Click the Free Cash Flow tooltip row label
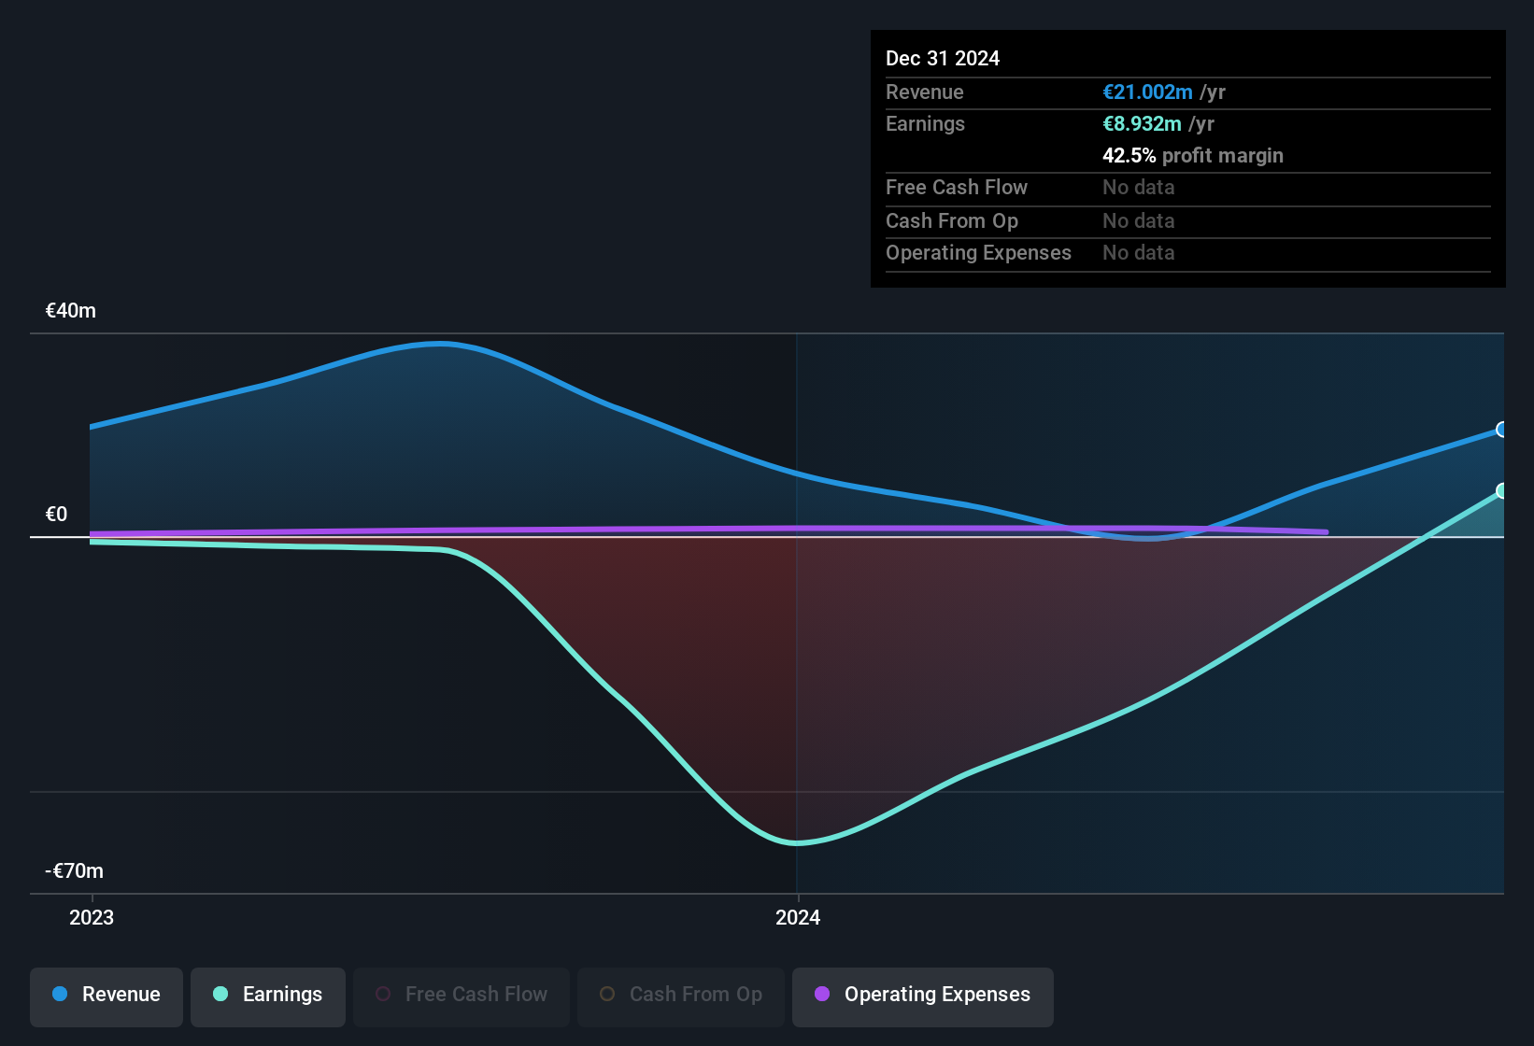This screenshot has height=1046, width=1534. pyautogui.click(x=957, y=188)
